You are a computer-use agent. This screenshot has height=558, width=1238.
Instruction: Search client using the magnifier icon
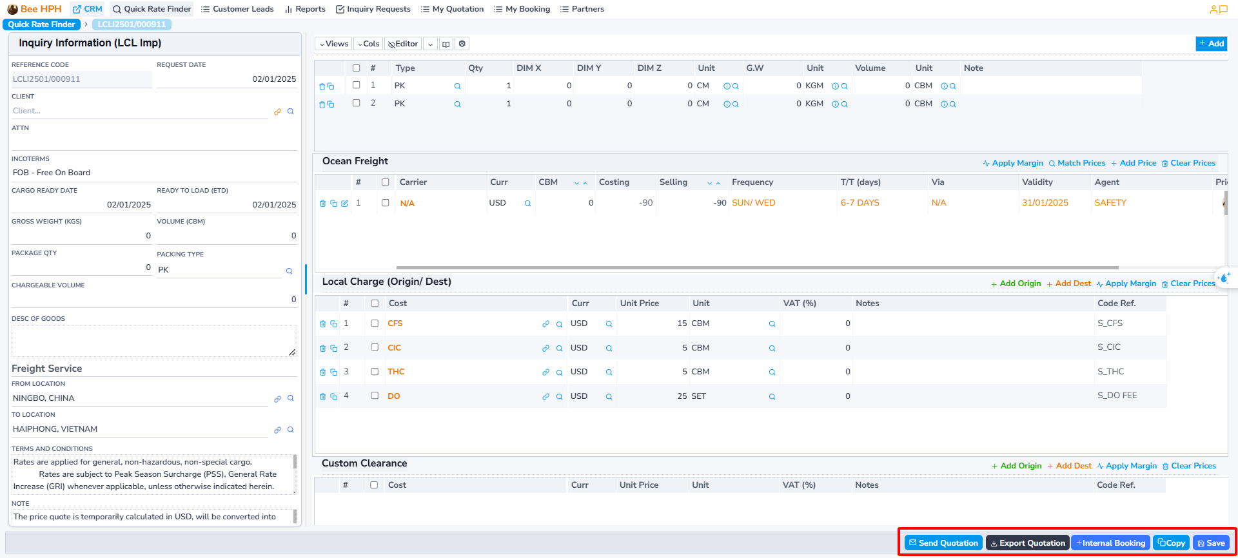(291, 111)
